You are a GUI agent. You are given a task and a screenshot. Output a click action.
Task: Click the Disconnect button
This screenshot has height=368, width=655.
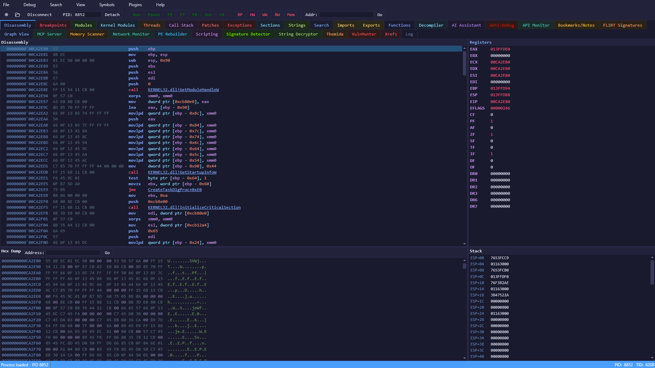[40, 15]
